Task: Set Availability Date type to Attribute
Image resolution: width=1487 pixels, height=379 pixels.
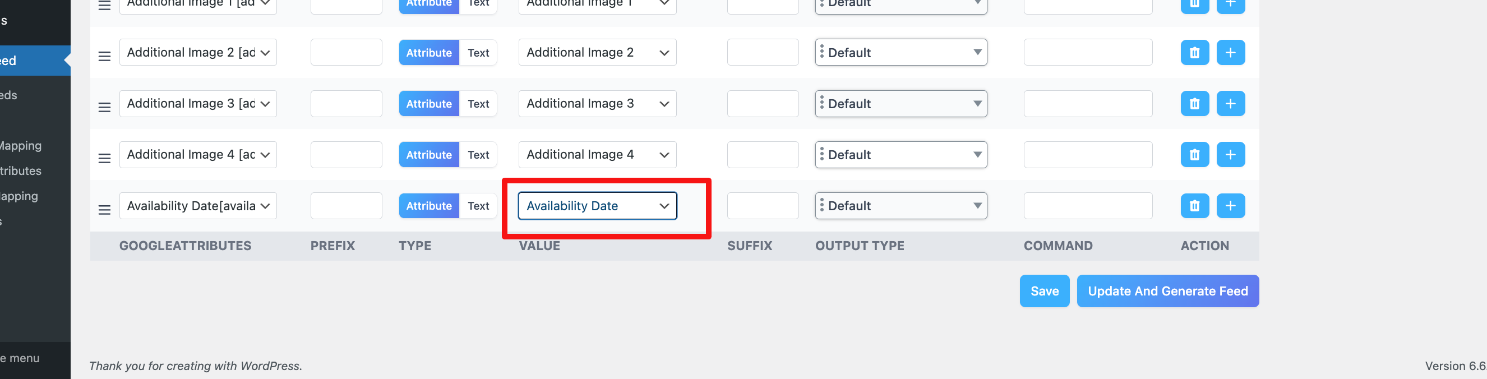Action: point(429,206)
